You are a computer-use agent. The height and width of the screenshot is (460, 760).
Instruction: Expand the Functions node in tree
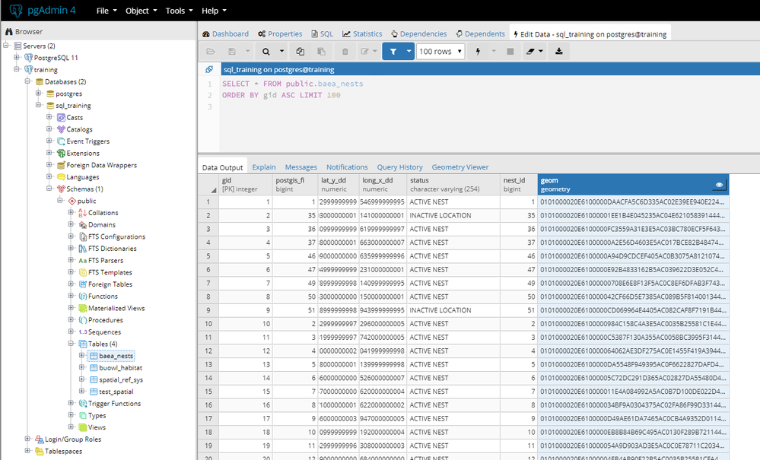(72, 297)
